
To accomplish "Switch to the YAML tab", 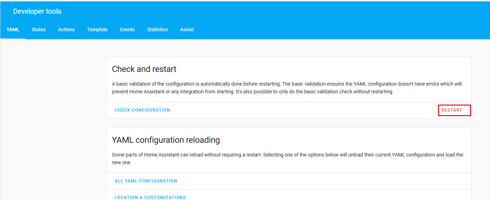I will click(x=13, y=29).
